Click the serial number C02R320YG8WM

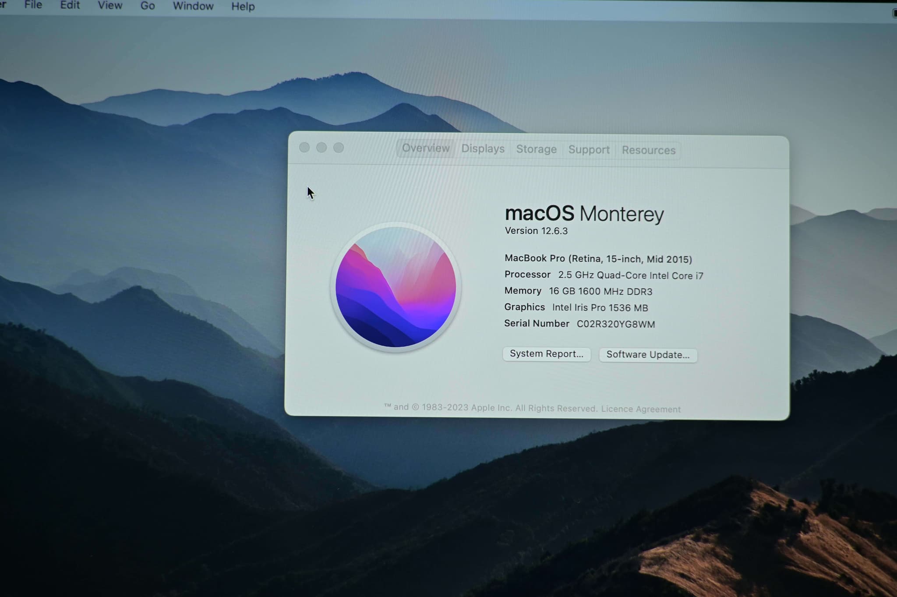click(x=616, y=324)
